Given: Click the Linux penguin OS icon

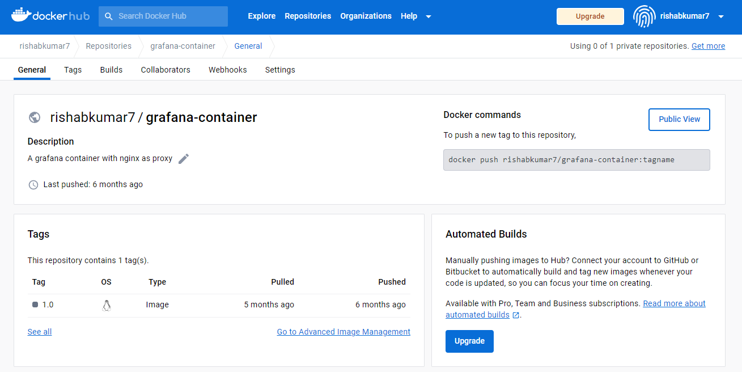Looking at the screenshot, I should pos(106,305).
